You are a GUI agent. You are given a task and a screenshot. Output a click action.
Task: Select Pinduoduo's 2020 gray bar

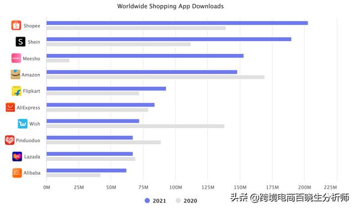104,143
